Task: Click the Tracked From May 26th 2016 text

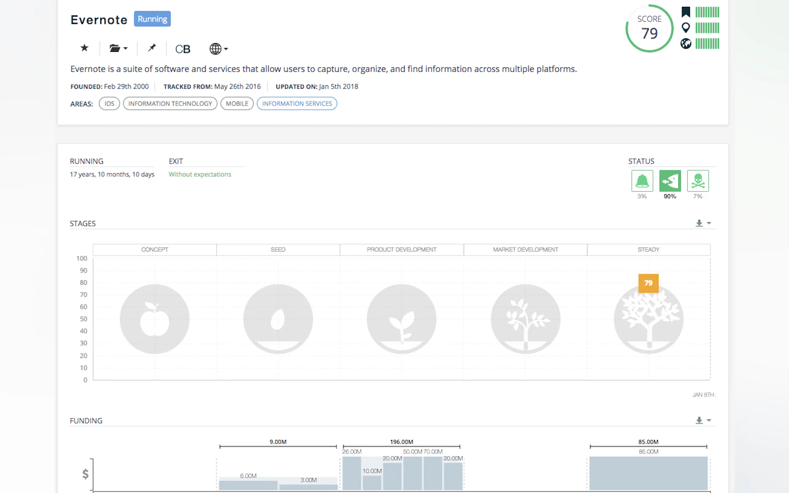Action: click(212, 86)
